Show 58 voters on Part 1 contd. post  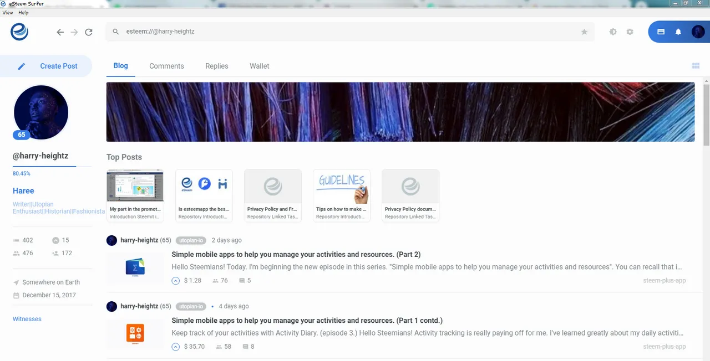224,347
